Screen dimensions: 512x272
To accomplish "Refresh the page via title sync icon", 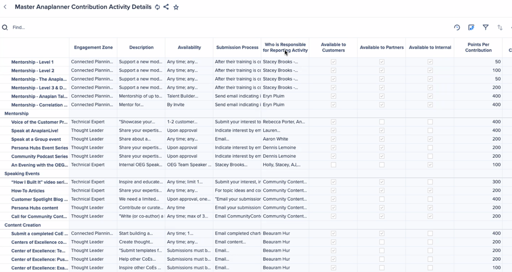I will [157, 7].
